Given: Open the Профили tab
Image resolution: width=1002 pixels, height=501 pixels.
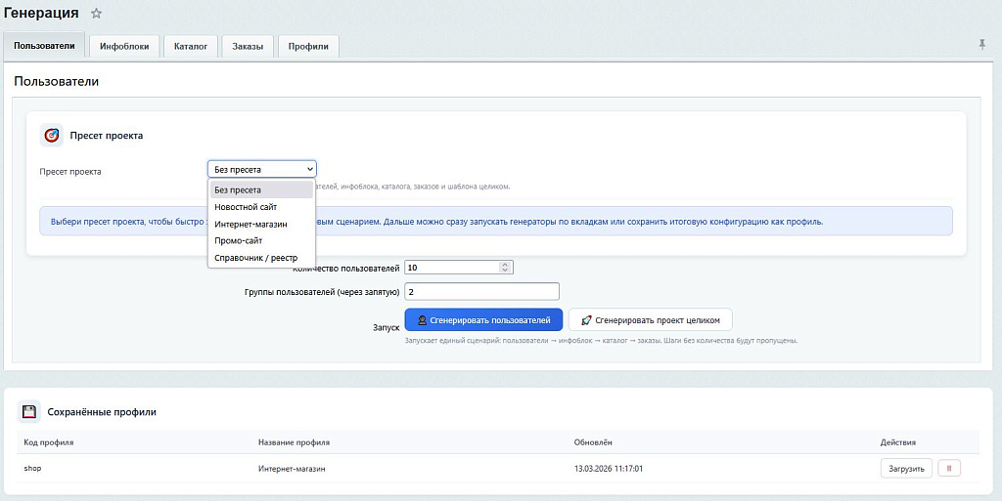Looking at the screenshot, I should coord(308,46).
